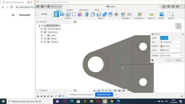Viewport: 185px width, 104px height.
Task: Expand the Sketches folder
Action: [42, 42]
